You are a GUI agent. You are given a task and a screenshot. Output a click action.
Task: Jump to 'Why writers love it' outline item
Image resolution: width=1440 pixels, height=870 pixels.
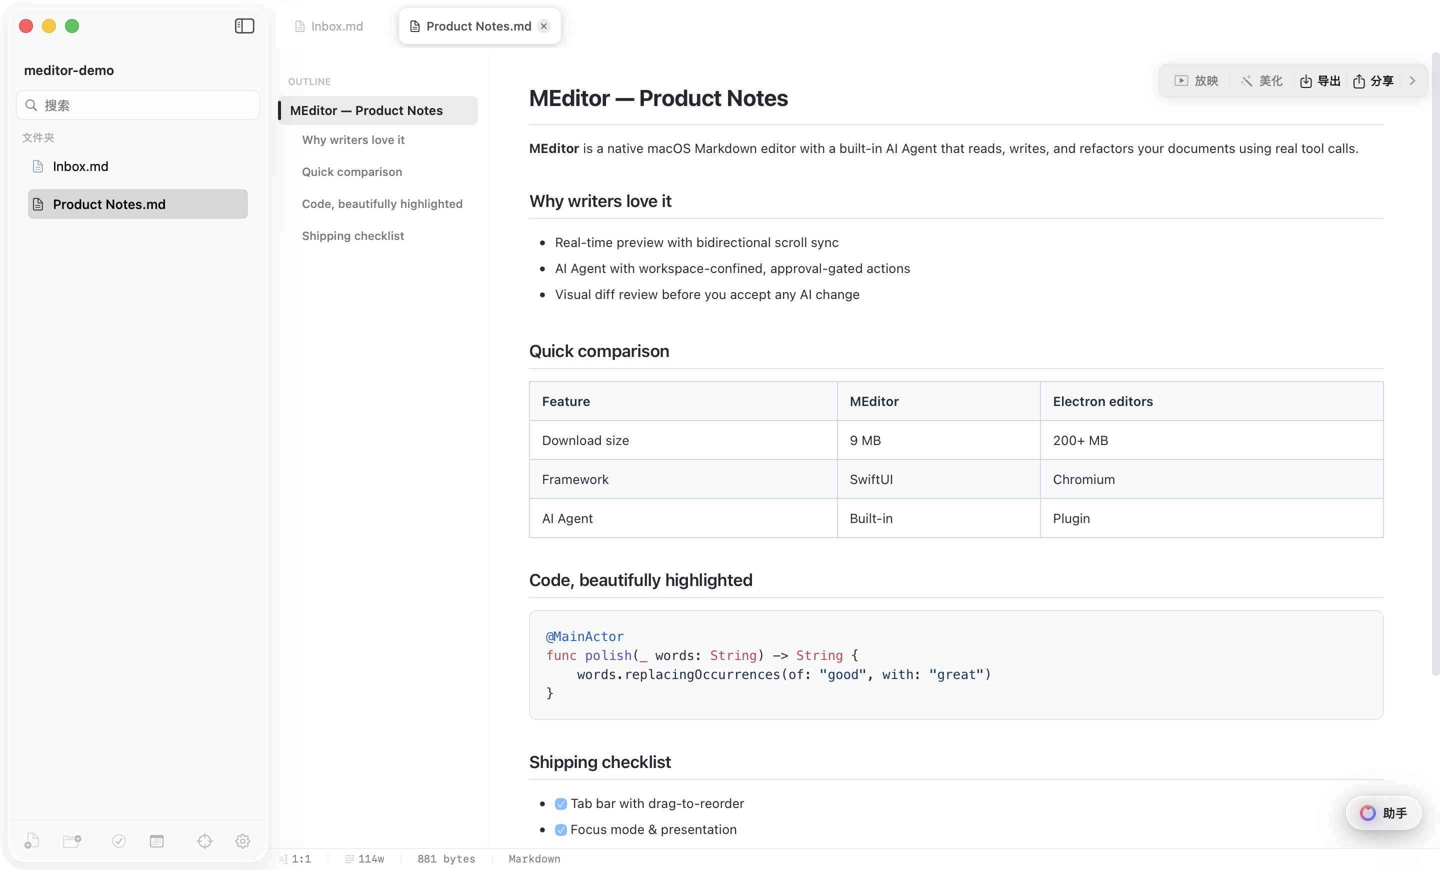pyautogui.click(x=353, y=139)
